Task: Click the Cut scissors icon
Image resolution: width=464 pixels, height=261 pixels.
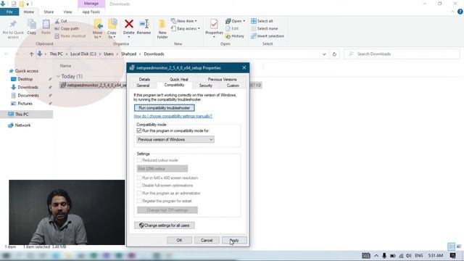Action: tap(57, 21)
